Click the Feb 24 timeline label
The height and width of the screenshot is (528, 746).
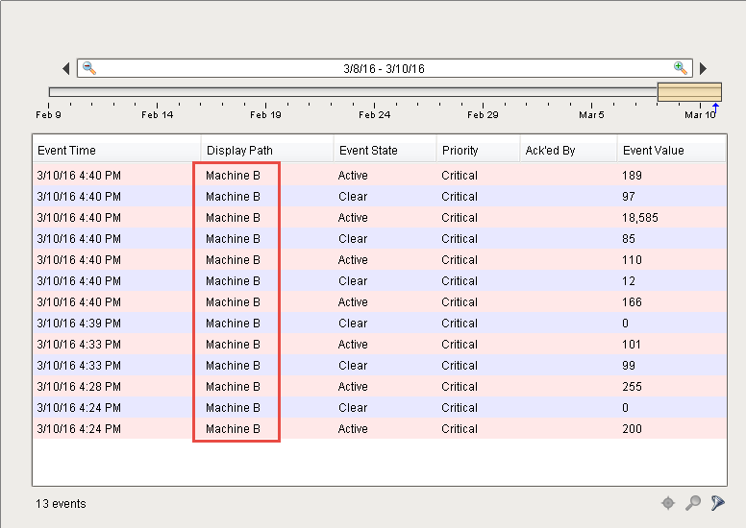(x=374, y=114)
